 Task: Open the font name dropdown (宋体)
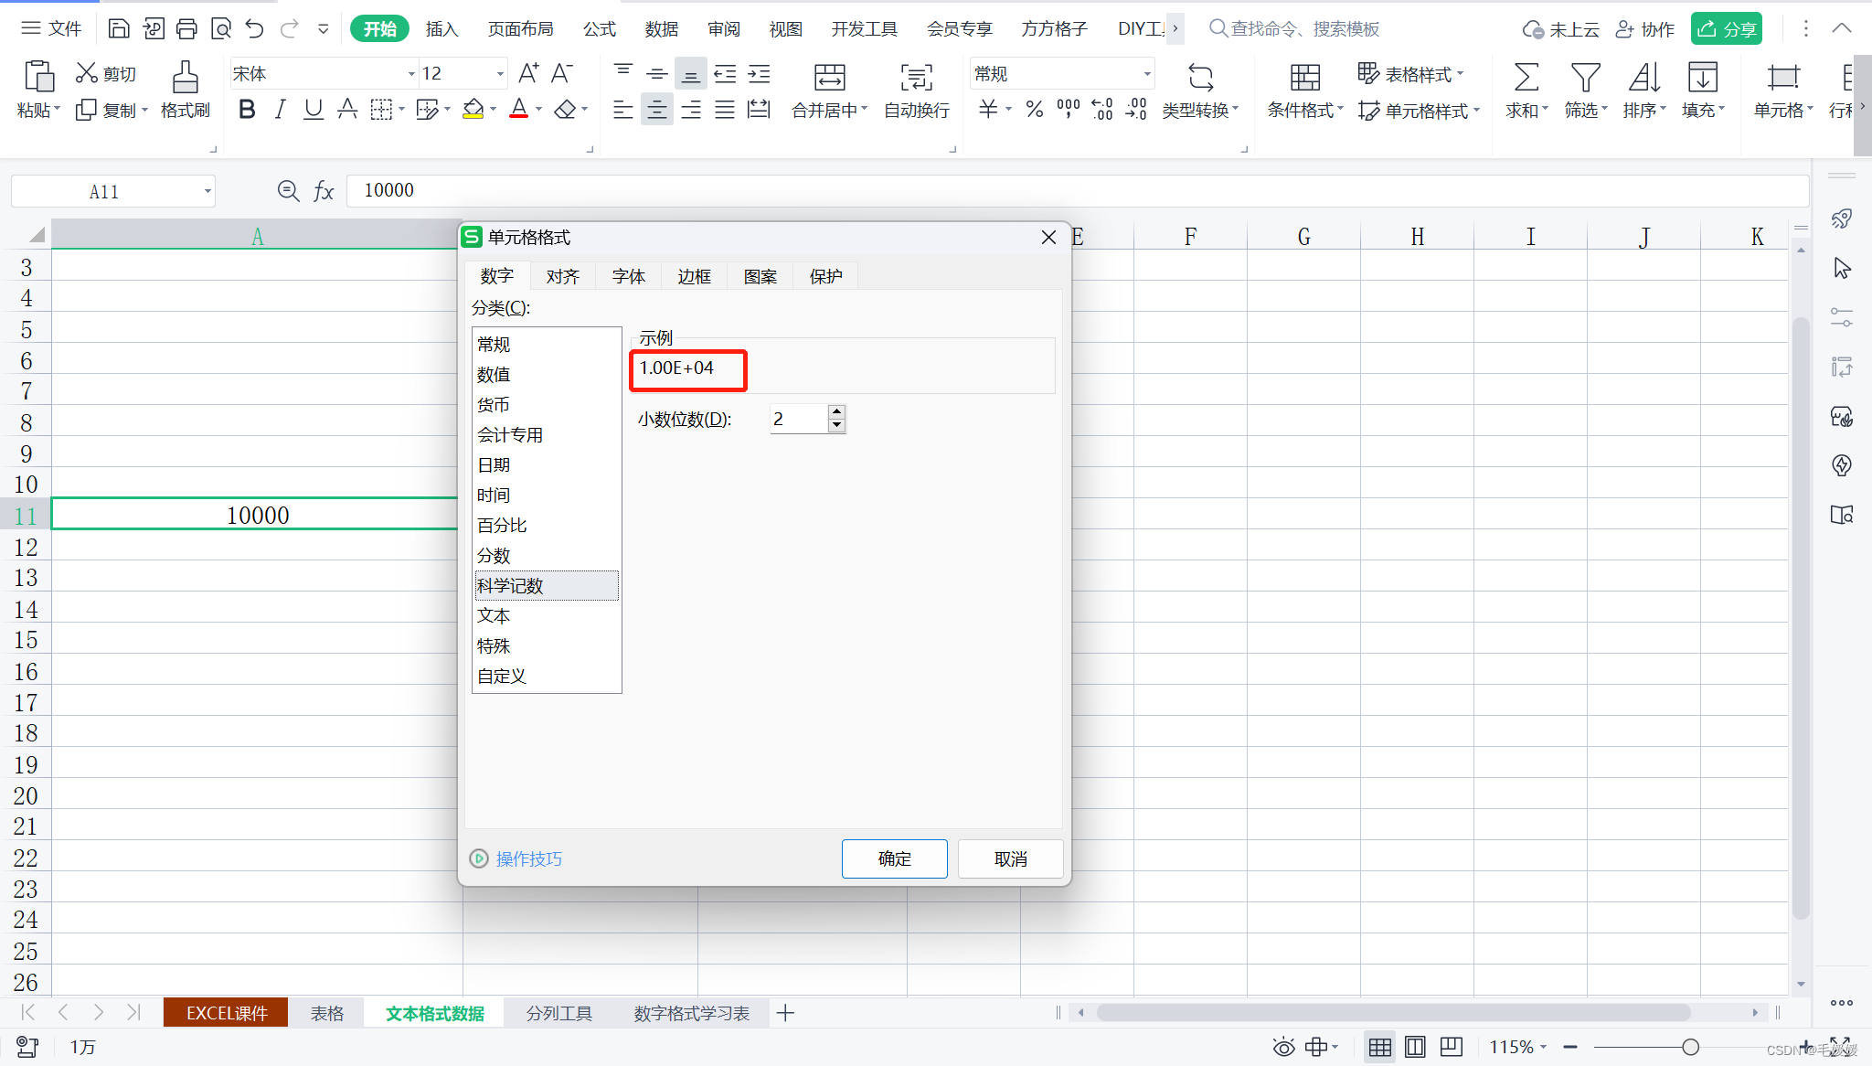click(410, 74)
